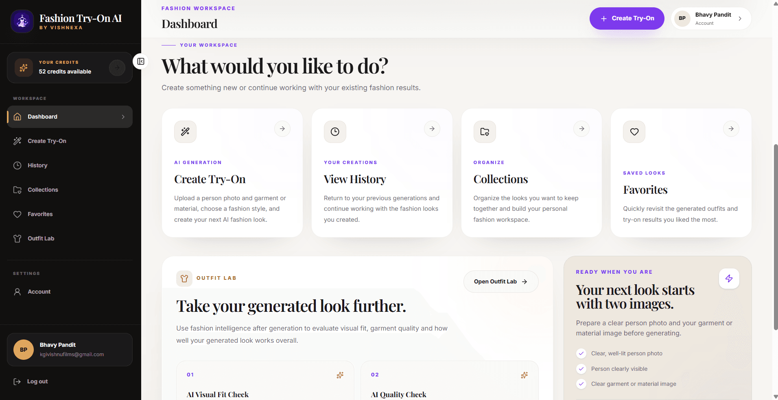The height and width of the screenshot is (400, 778).
Task: Click heart icon on Favorites card
Action: pyautogui.click(x=634, y=132)
